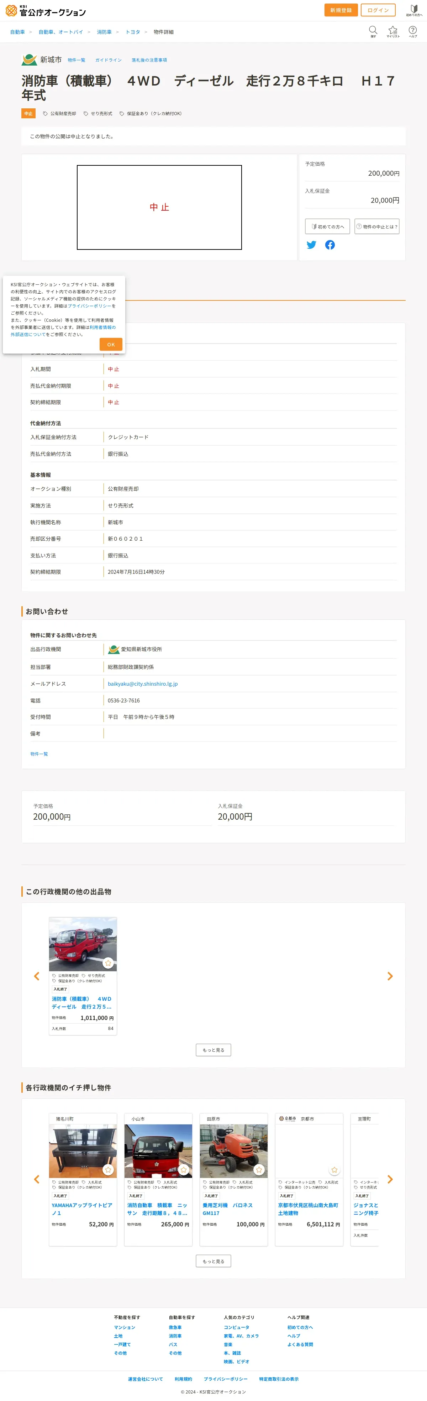Click the 新城市 emblem near the title
The width and height of the screenshot is (427, 1401).
pos(29,60)
